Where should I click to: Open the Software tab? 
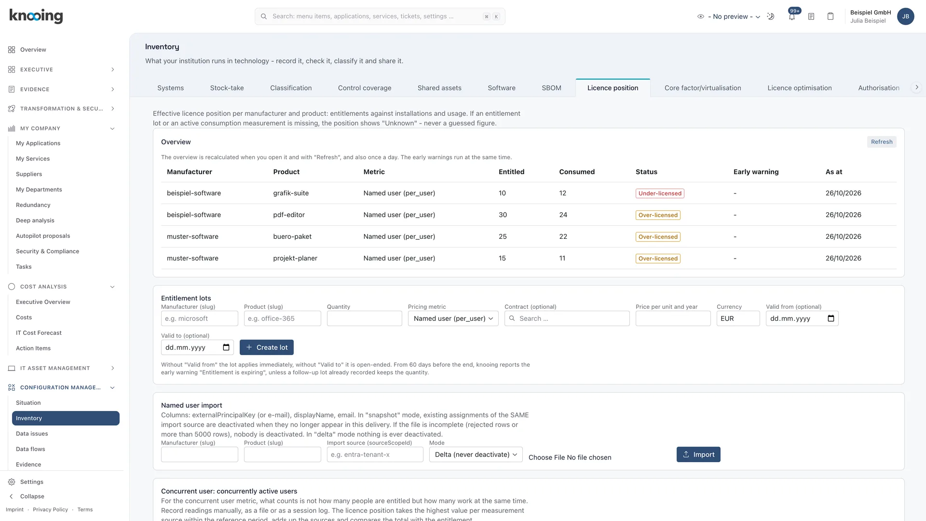click(x=502, y=88)
